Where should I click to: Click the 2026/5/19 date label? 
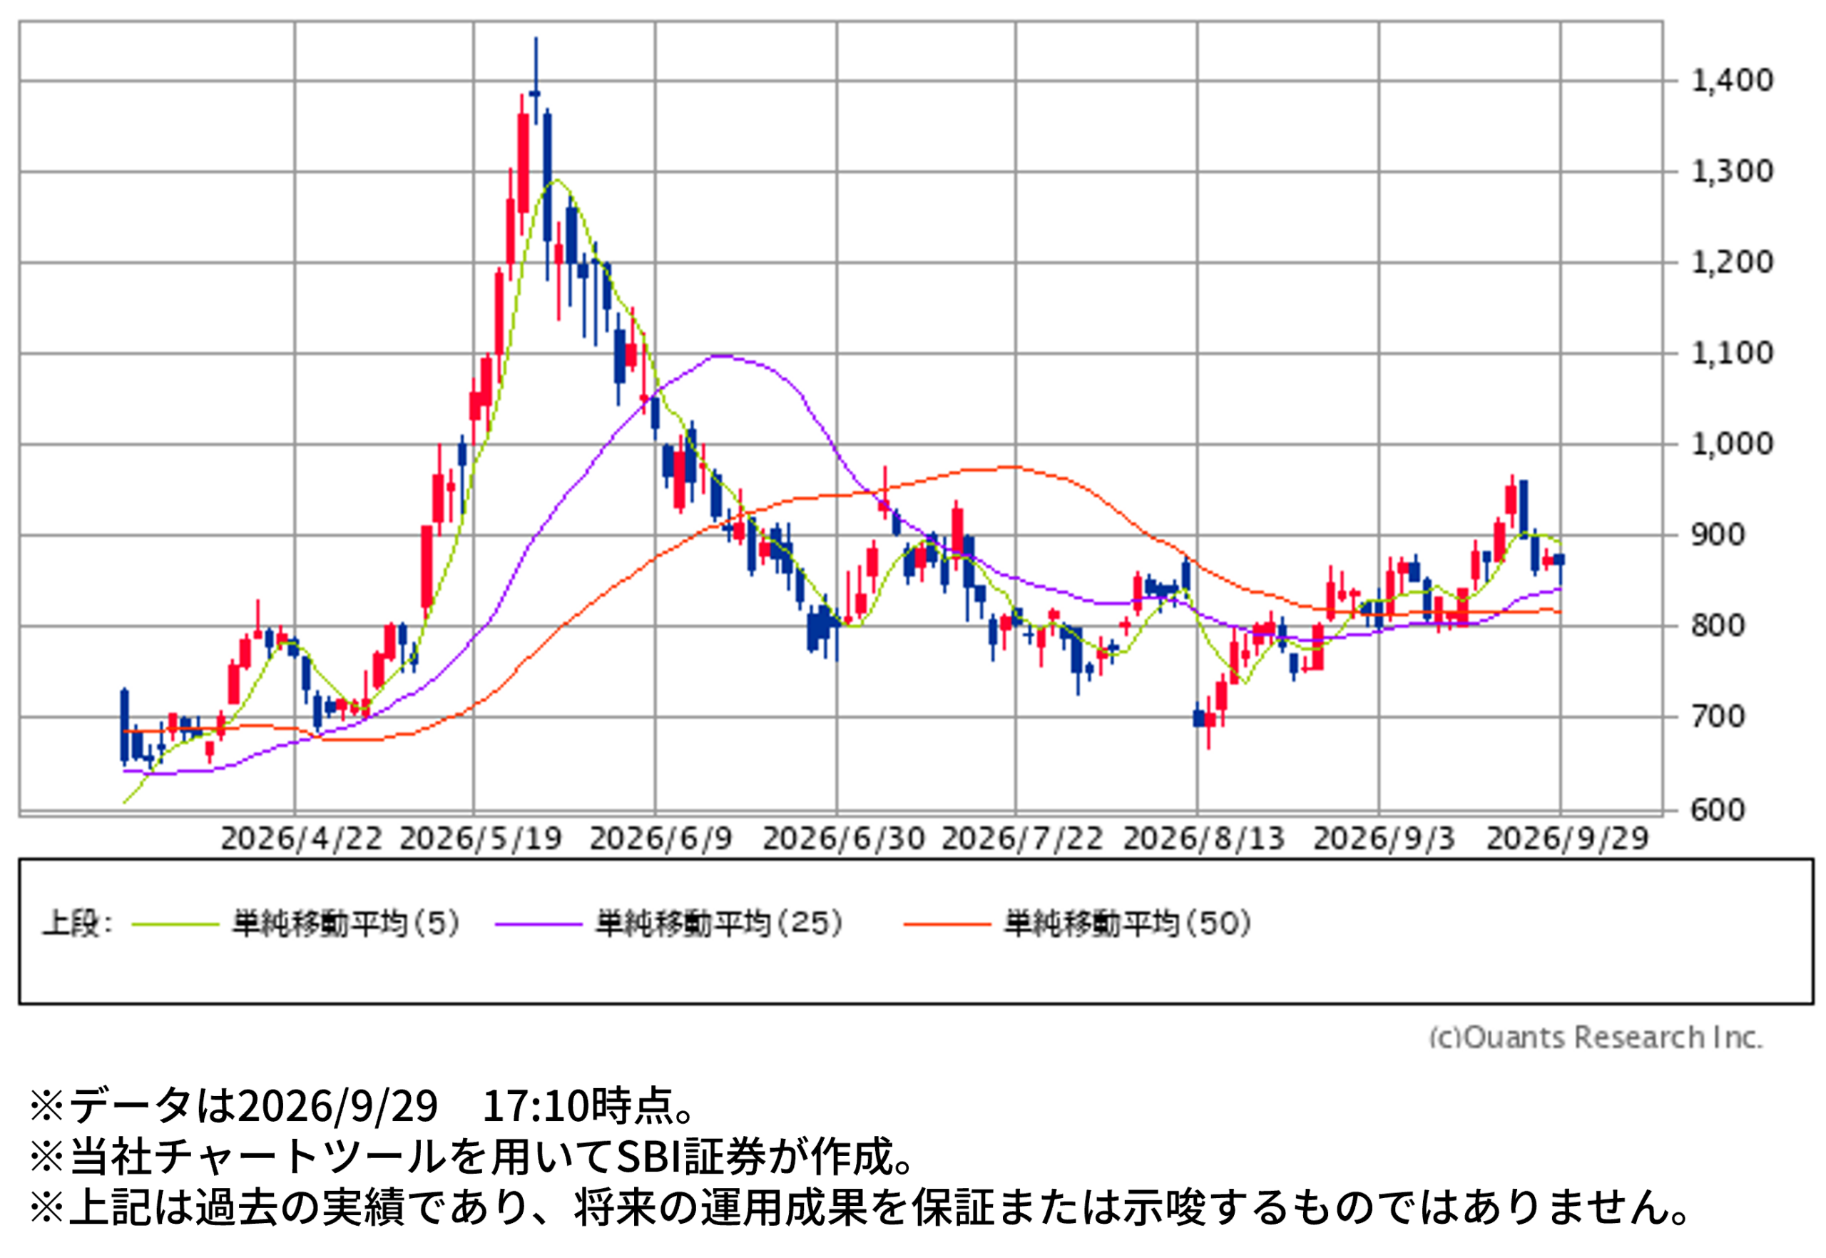[481, 838]
